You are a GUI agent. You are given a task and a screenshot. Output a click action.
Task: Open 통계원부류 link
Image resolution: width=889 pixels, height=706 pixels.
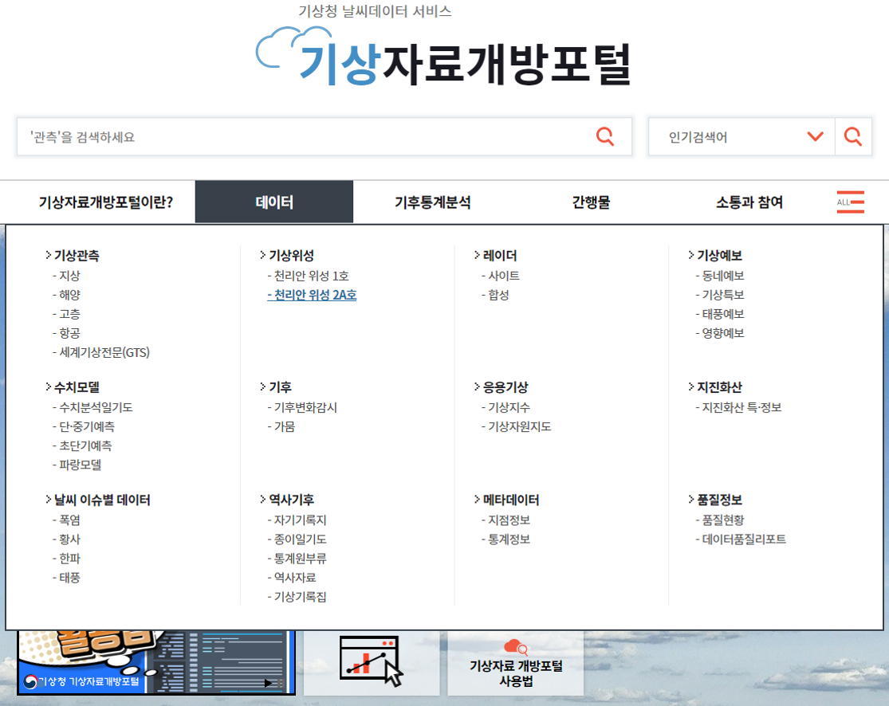(x=297, y=559)
